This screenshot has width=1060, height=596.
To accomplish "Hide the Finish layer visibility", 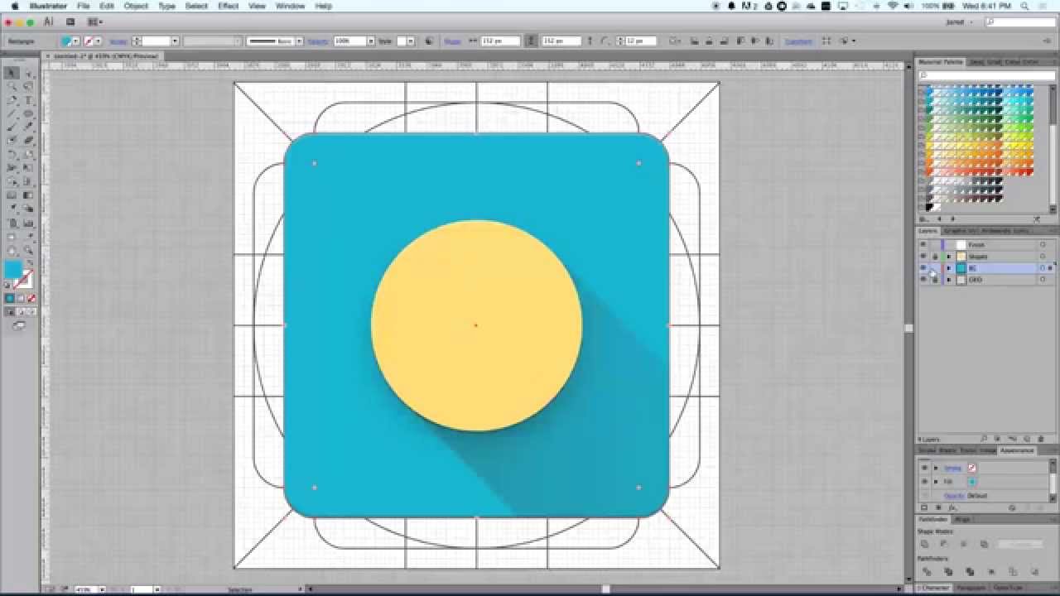I will pyautogui.click(x=923, y=244).
